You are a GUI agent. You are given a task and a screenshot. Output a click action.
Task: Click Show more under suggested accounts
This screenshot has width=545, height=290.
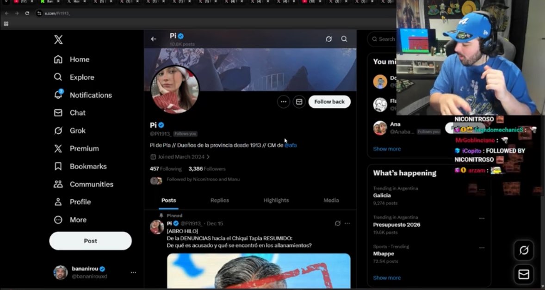pos(387,149)
